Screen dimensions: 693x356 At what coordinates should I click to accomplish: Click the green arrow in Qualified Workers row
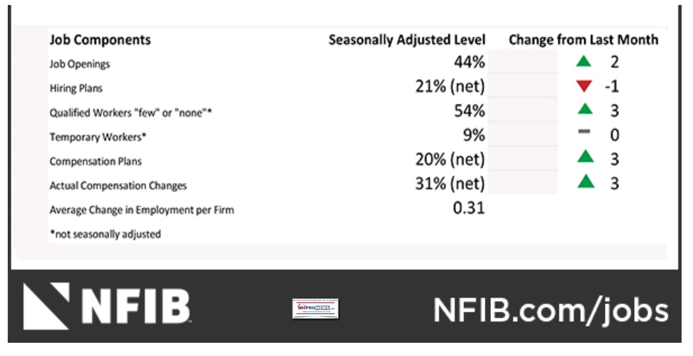coord(585,110)
